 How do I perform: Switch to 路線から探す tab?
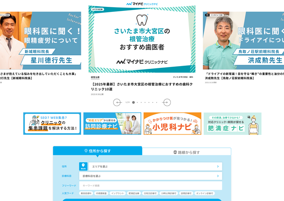coord(187,152)
